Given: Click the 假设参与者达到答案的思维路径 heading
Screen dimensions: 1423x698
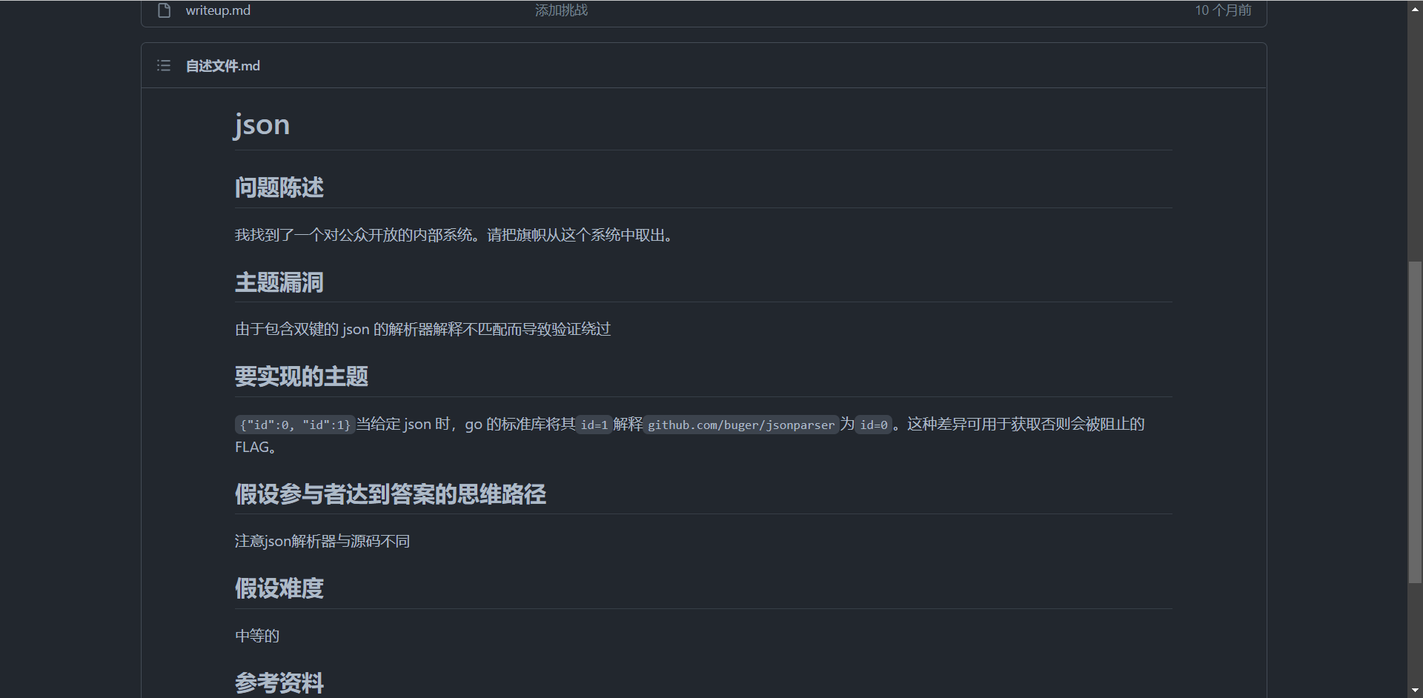Looking at the screenshot, I should 391,494.
